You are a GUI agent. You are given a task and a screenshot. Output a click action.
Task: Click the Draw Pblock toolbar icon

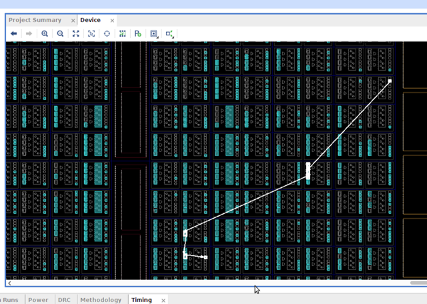137,34
